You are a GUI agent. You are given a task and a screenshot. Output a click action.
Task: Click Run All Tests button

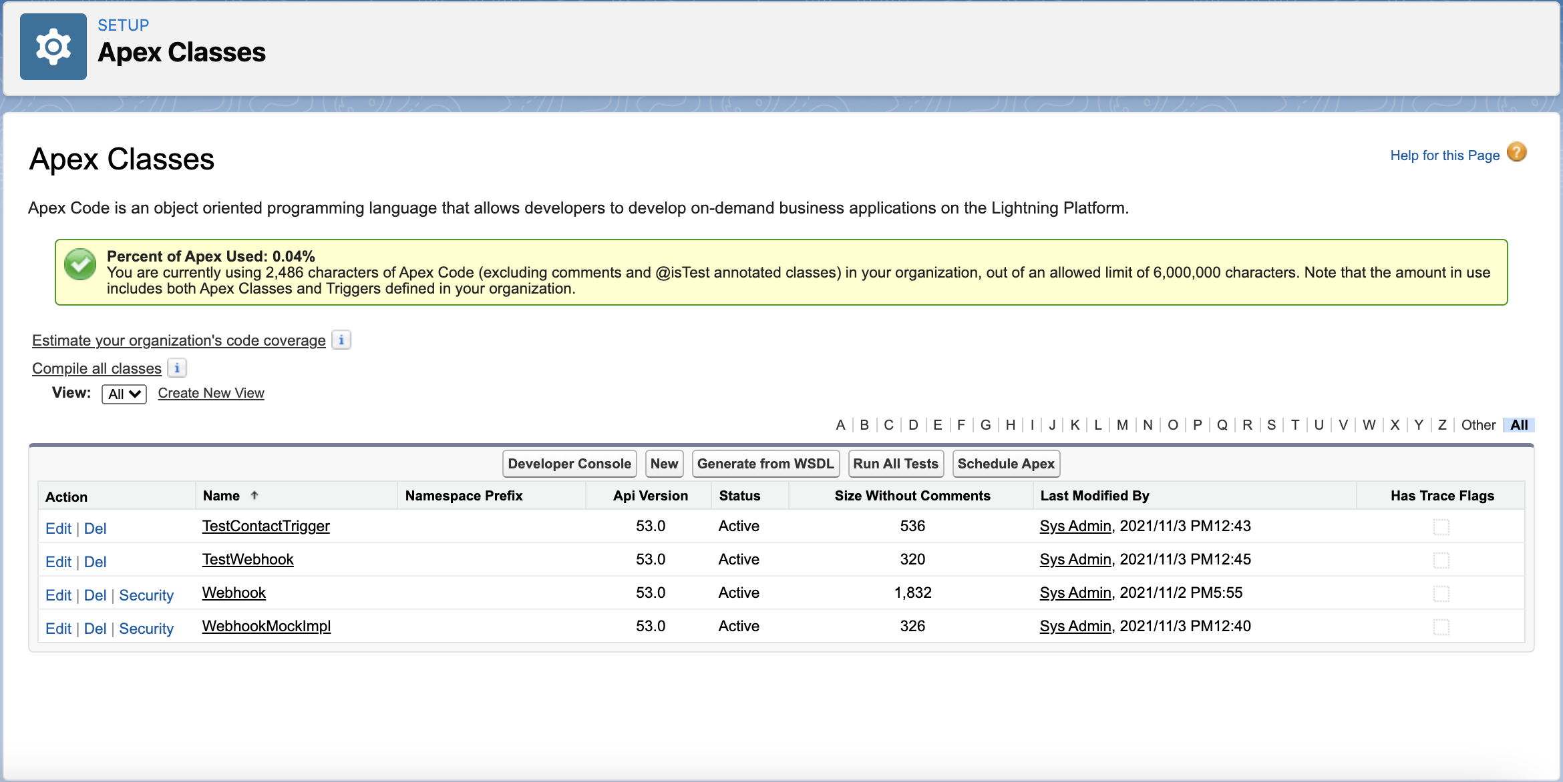896,464
